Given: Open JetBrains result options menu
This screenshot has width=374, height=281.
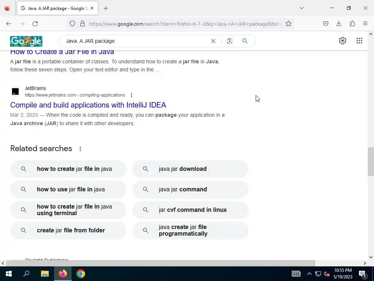Looking at the screenshot, I should click(131, 95).
